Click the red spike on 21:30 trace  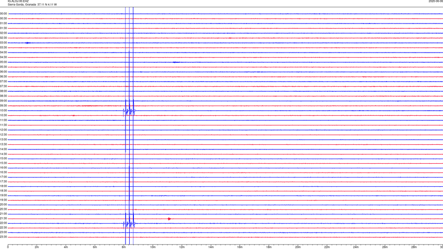coord(169,219)
